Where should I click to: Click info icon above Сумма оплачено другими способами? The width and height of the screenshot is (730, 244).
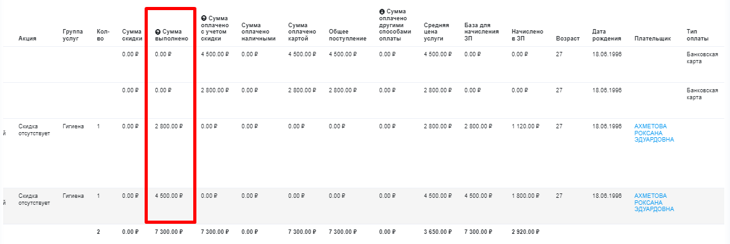(382, 11)
